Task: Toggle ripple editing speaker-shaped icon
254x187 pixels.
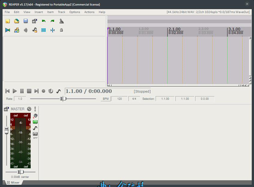Action: (25, 30)
